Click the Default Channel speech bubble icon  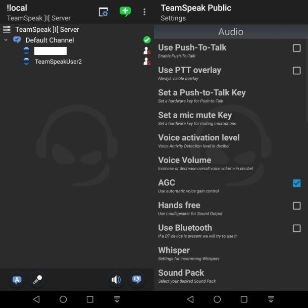coord(17,40)
